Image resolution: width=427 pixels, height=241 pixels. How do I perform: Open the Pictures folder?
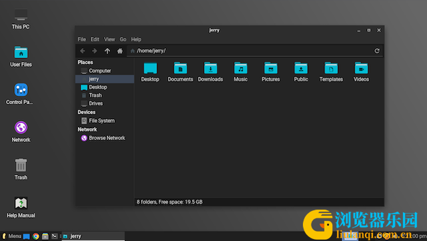point(271,72)
